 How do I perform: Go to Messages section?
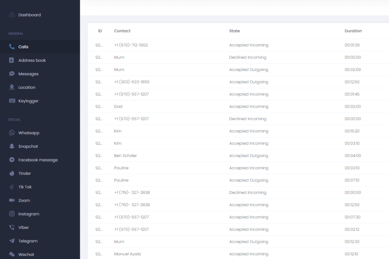click(x=28, y=74)
